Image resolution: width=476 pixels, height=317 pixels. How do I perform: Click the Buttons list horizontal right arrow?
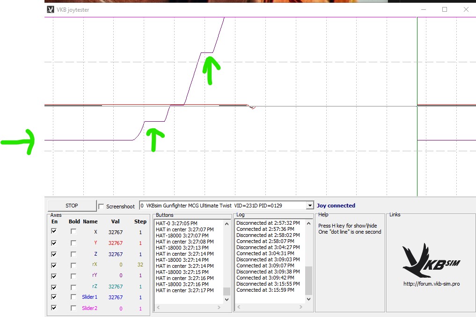click(x=219, y=307)
